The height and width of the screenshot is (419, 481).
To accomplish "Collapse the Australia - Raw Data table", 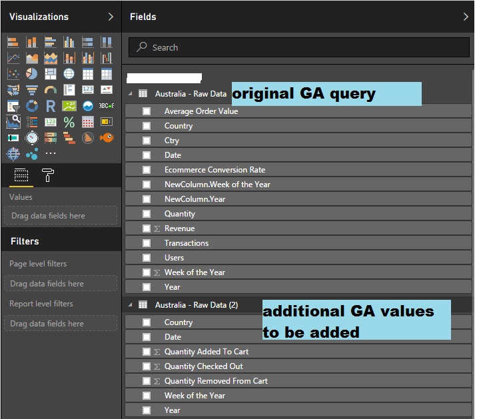I will 131,93.
